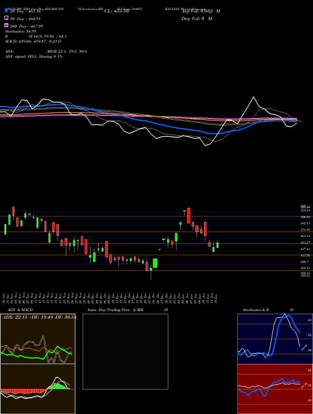Click the tall red candlestick at the January peak
This screenshot has width=313, height=414.
coord(188,216)
